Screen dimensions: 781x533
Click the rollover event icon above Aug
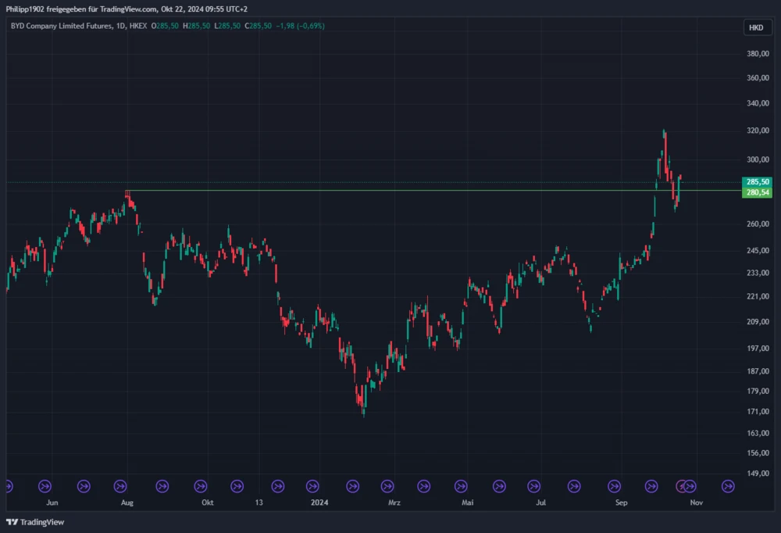[122, 486]
